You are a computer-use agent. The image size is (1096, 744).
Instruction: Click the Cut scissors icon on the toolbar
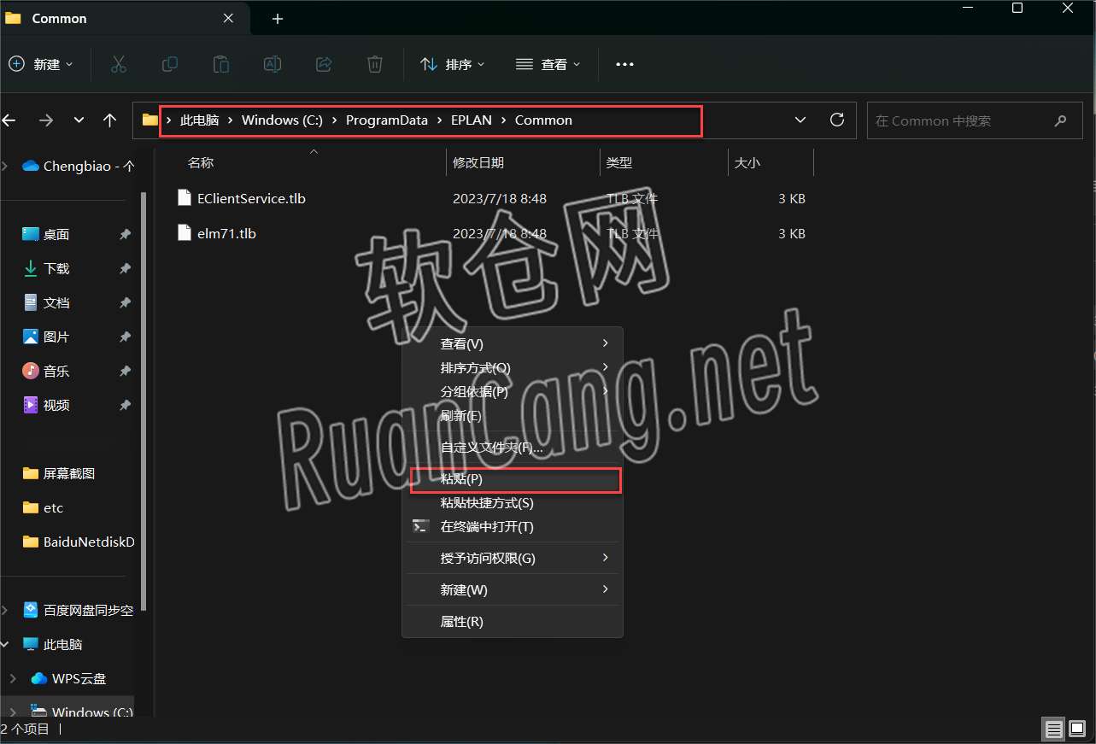click(x=118, y=64)
